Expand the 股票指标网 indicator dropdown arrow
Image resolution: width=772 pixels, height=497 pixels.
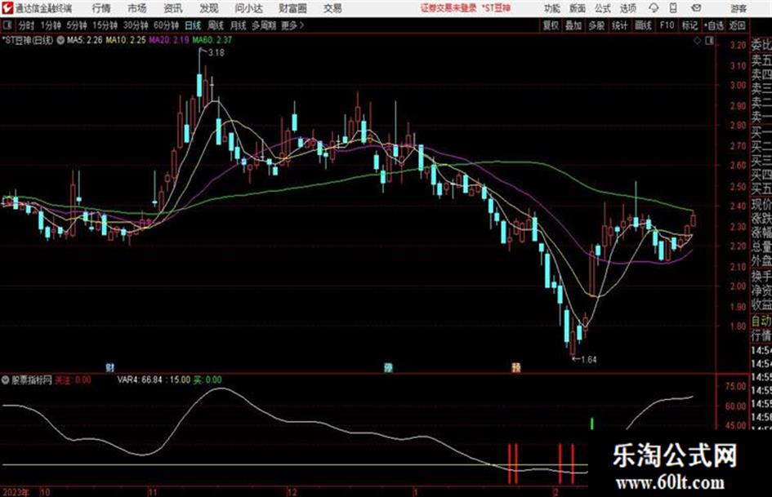point(6,379)
